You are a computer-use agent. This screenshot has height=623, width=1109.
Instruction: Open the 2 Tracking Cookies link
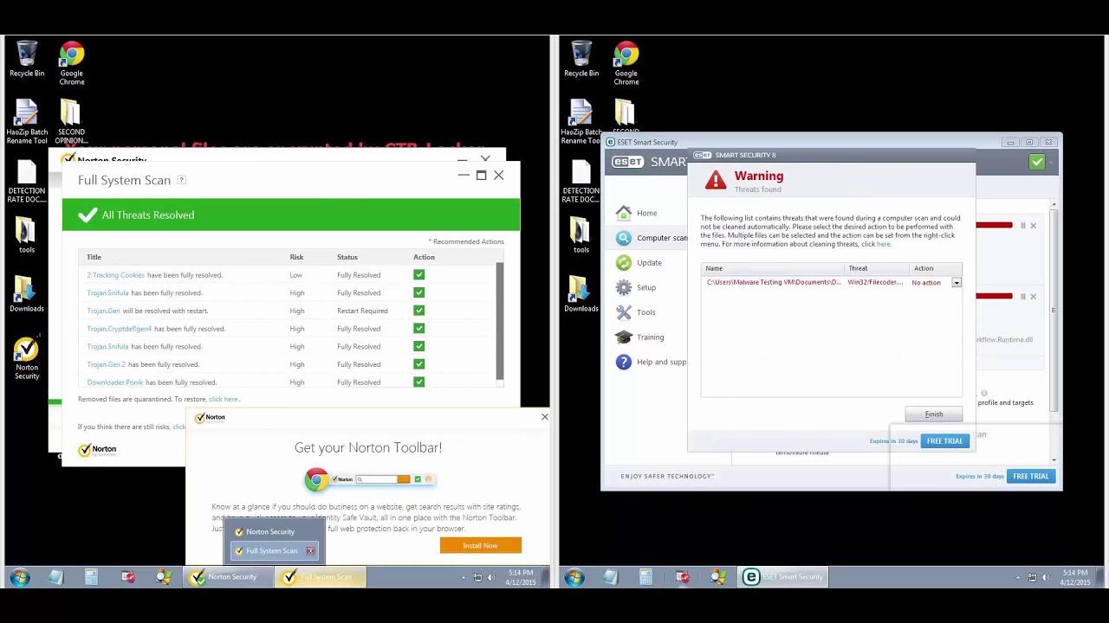pos(116,275)
